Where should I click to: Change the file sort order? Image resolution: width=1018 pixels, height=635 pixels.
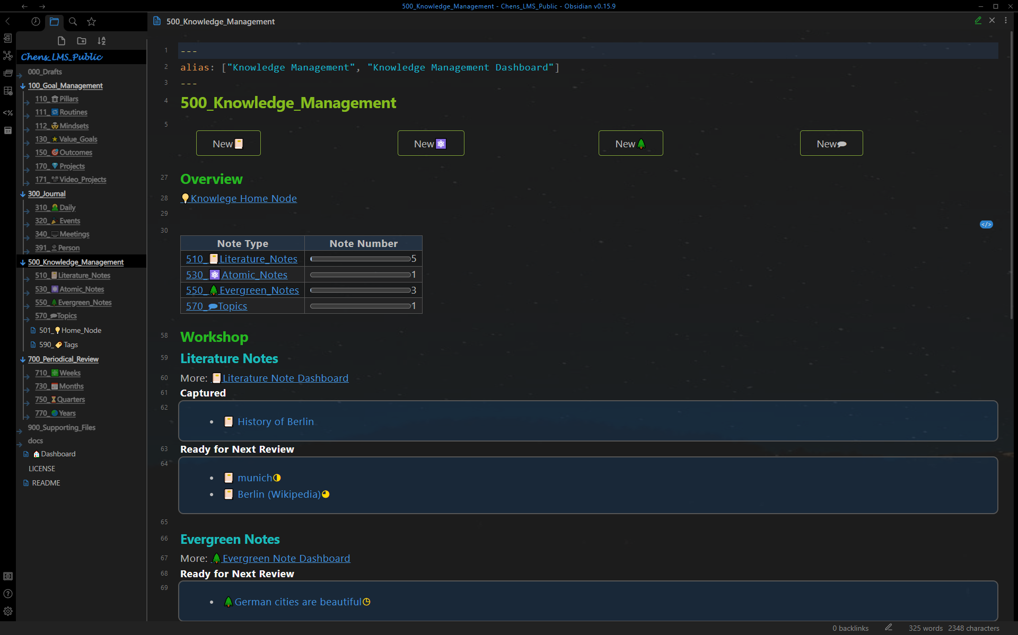(102, 41)
